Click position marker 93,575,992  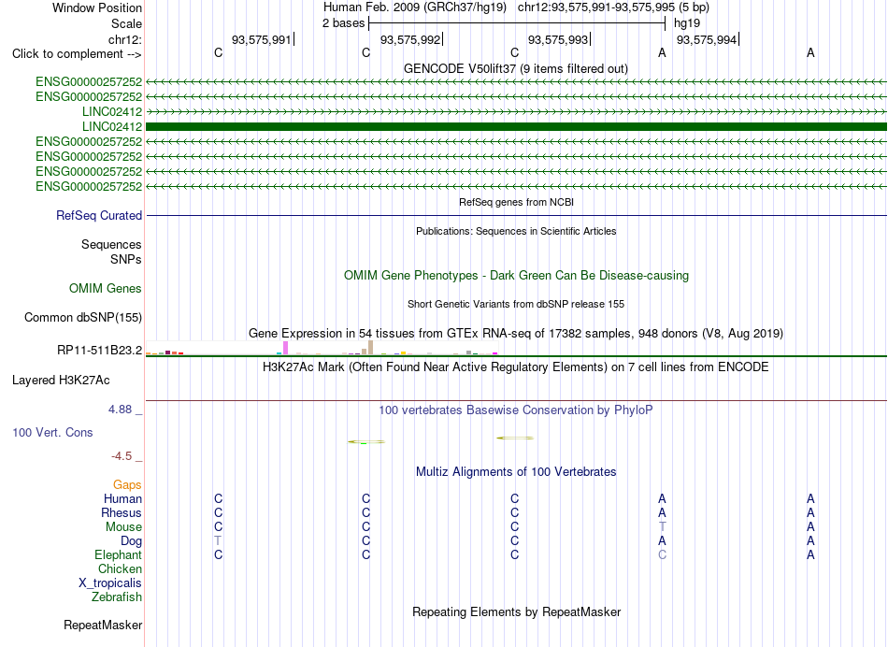tap(410, 39)
